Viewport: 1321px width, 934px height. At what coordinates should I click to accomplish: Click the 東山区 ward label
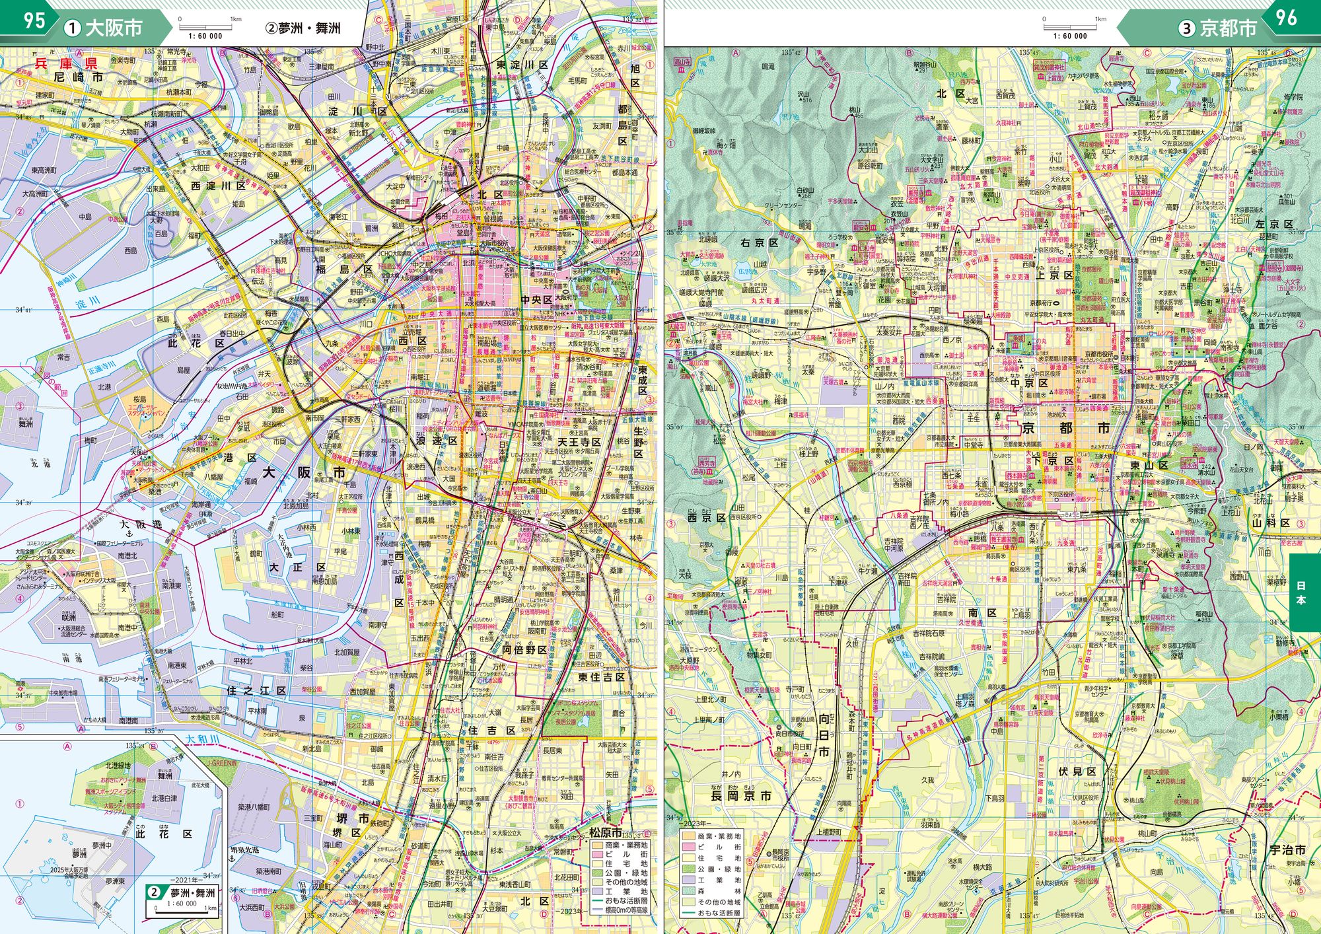pos(1149,465)
